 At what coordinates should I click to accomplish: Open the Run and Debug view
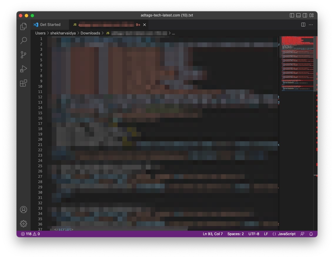pos(24,69)
